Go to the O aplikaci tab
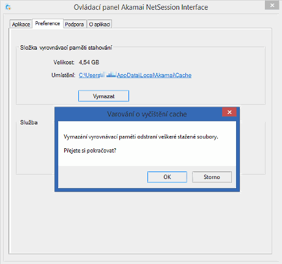This screenshot has width=282, height=264. tap(100, 25)
